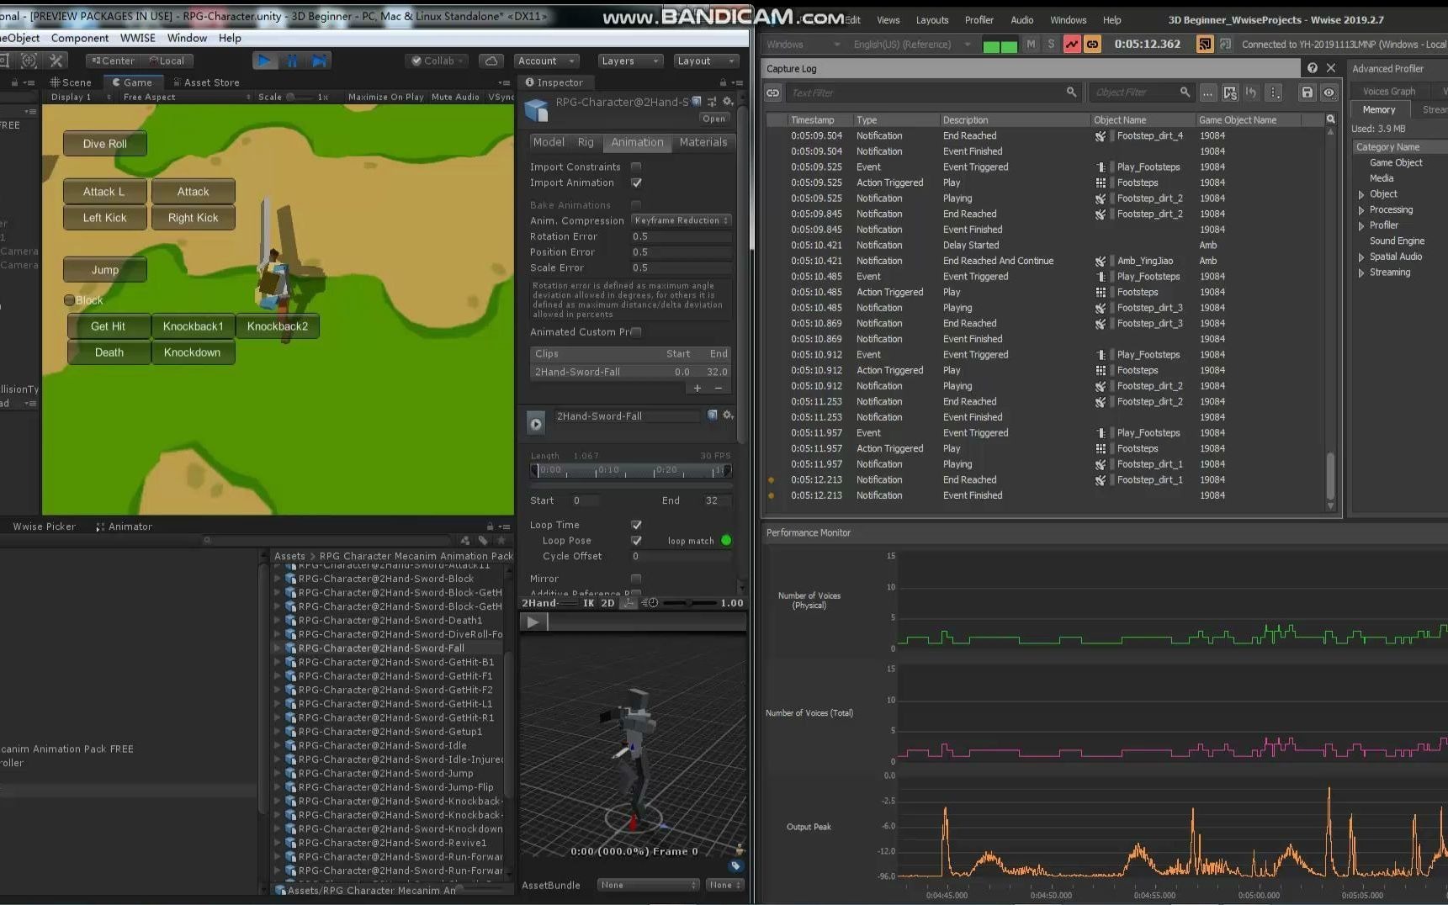Click Capture Log save icon
Screen dimensions: 1448x905
point(1307,93)
